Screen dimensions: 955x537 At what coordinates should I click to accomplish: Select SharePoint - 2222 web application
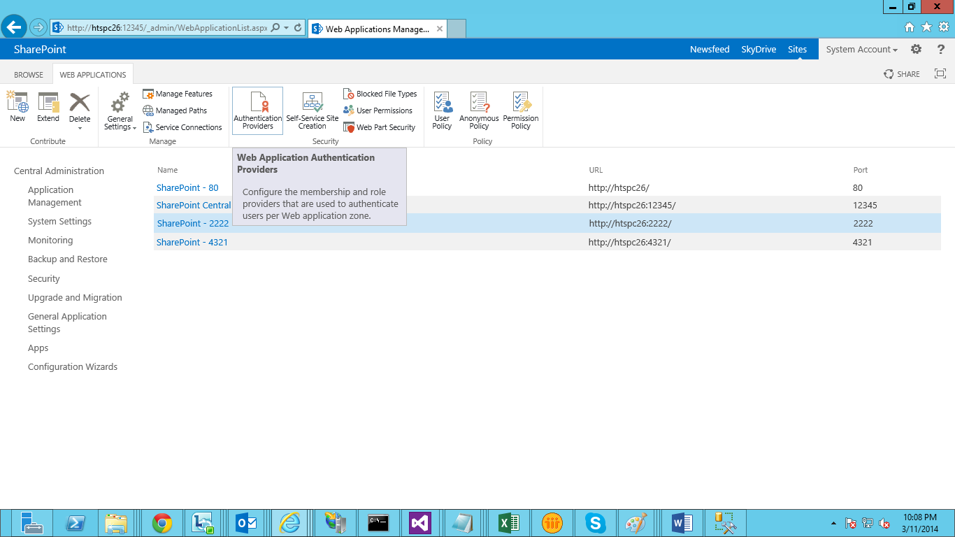(193, 224)
